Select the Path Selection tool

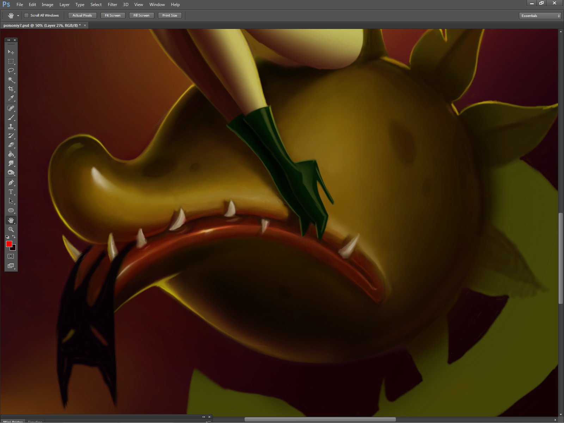[11, 201]
